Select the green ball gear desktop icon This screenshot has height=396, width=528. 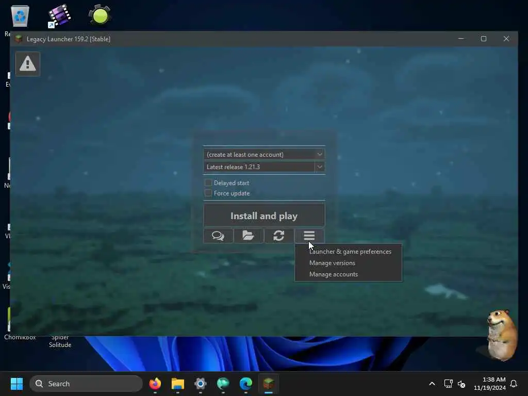pyautogui.click(x=100, y=15)
